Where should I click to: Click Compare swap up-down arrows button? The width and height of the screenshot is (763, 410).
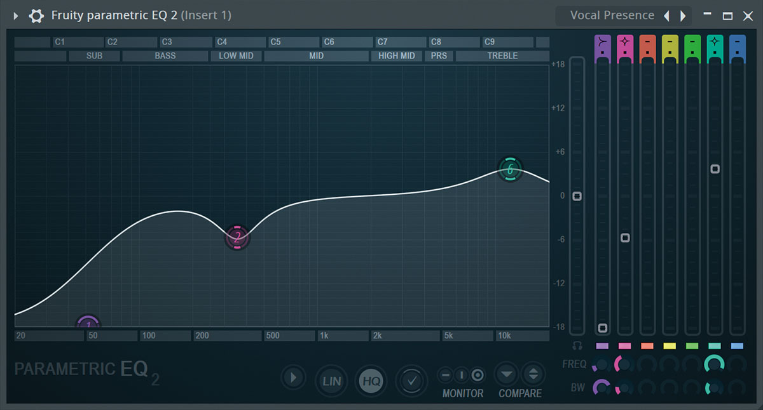tap(533, 374)
